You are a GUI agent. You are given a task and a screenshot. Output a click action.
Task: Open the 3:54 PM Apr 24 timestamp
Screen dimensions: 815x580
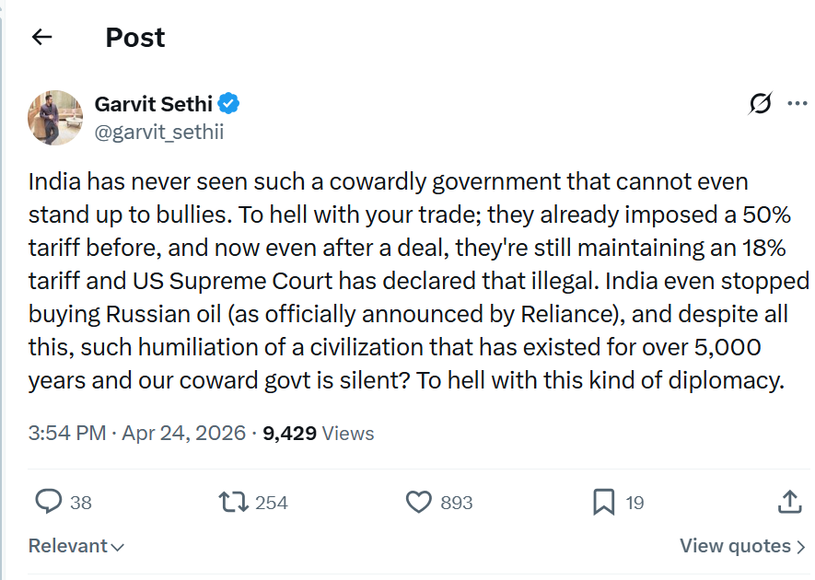click(137, 433)
